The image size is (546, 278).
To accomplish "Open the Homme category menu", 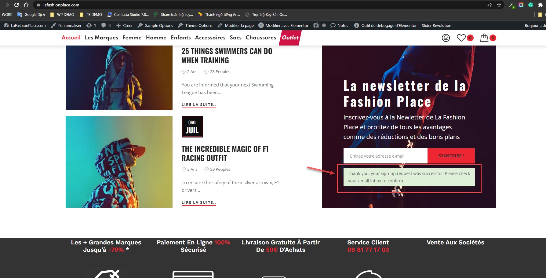I will click(x=156, y=38).
